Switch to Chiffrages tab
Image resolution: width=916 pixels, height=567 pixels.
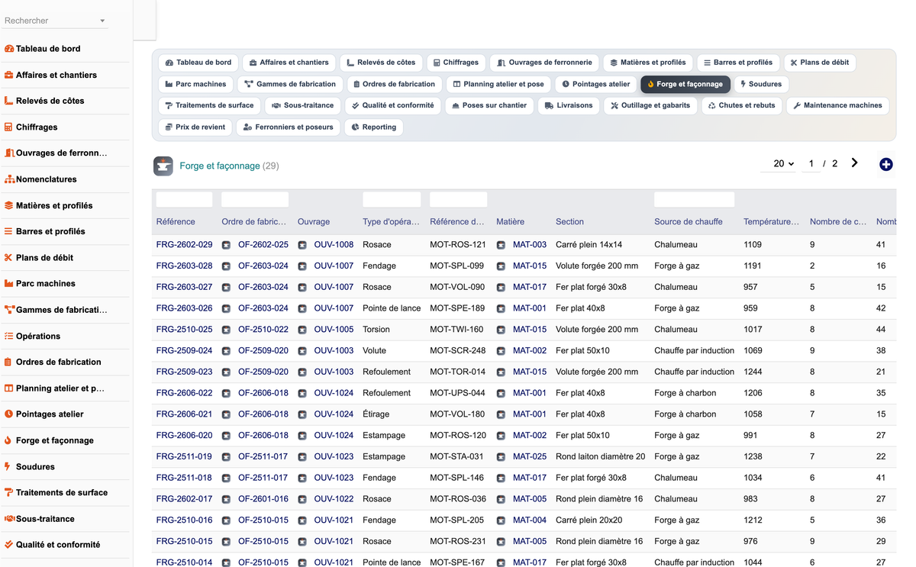pos(456,63)
